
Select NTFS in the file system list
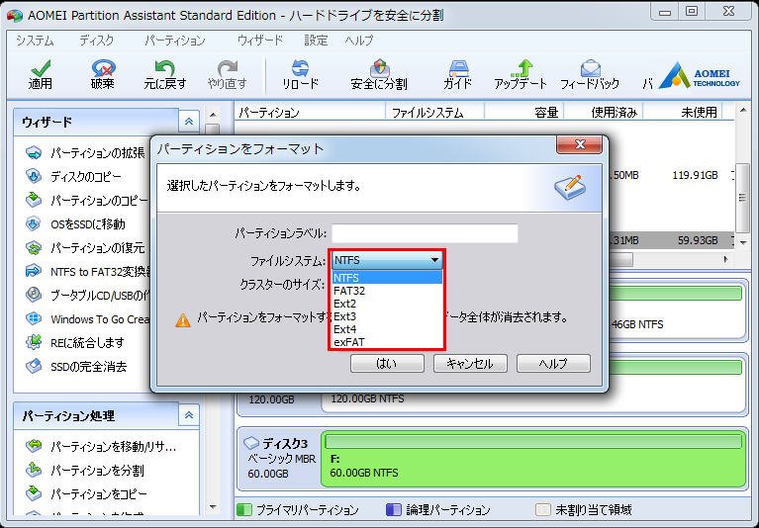click(x=387, y=278)
